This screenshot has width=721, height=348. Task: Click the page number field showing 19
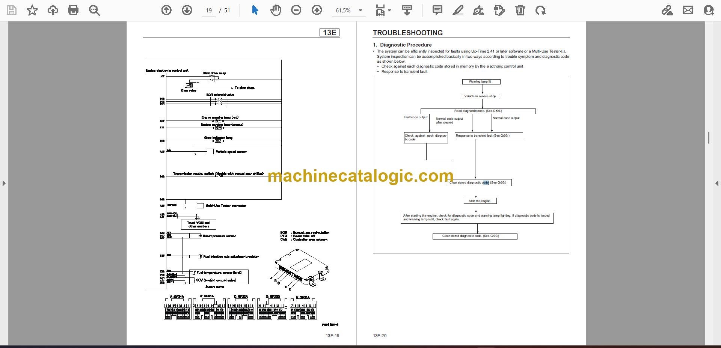[x=209, y=11]
